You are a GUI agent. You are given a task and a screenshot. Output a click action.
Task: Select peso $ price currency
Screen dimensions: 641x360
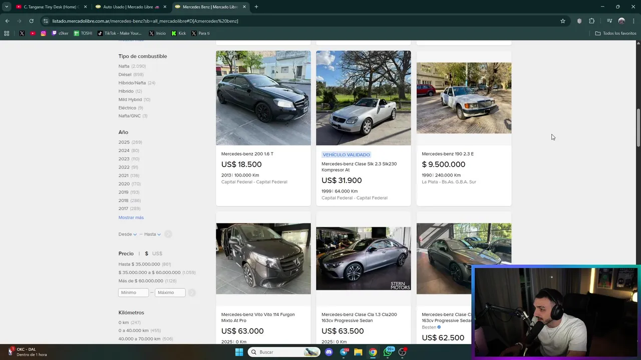click(147, 253)
